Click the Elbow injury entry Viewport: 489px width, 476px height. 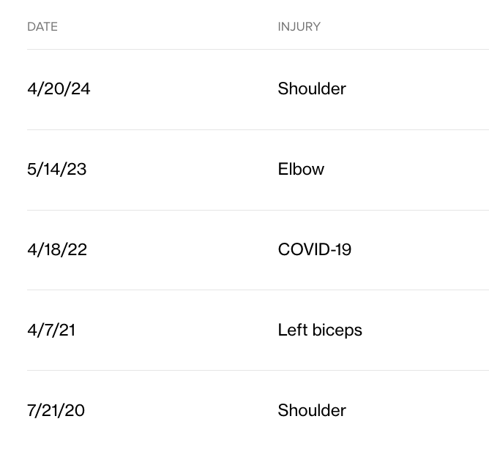point(301,170)
